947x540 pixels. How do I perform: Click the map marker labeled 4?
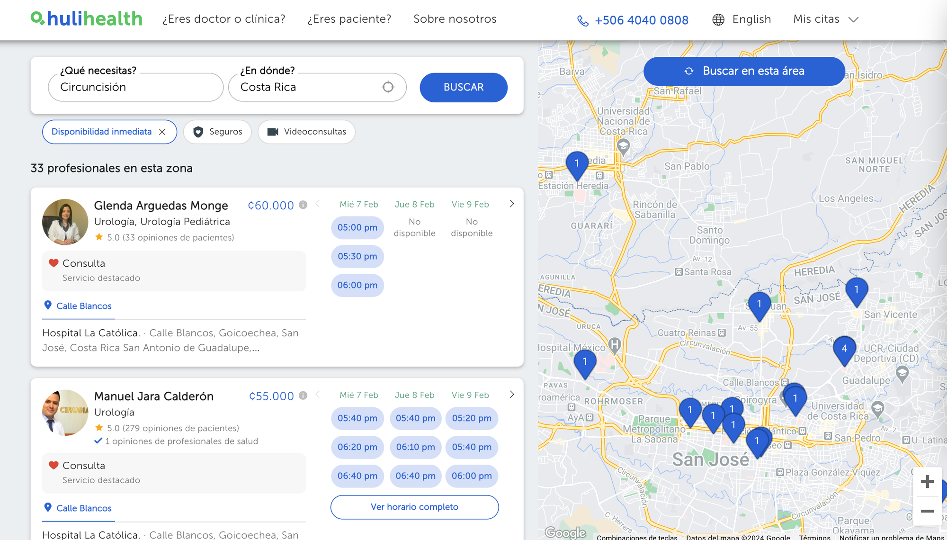844,349
